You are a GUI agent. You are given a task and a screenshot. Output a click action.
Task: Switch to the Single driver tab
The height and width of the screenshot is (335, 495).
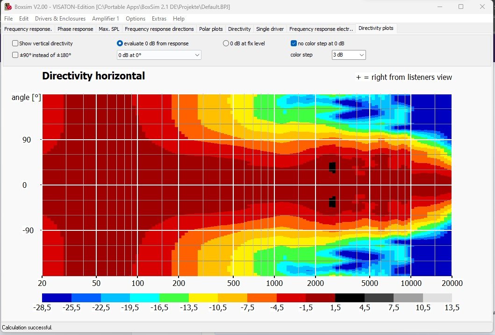[x=270, y=29]
